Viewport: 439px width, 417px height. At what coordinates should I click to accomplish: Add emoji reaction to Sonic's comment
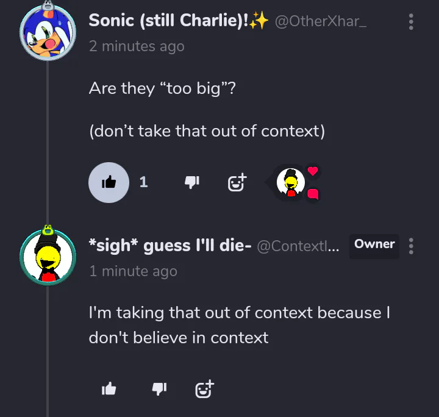(x=237, y=182)
